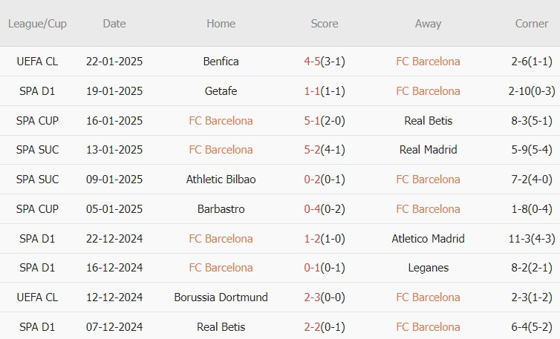Select Real Madrid away team

click(x=428, y=150)
